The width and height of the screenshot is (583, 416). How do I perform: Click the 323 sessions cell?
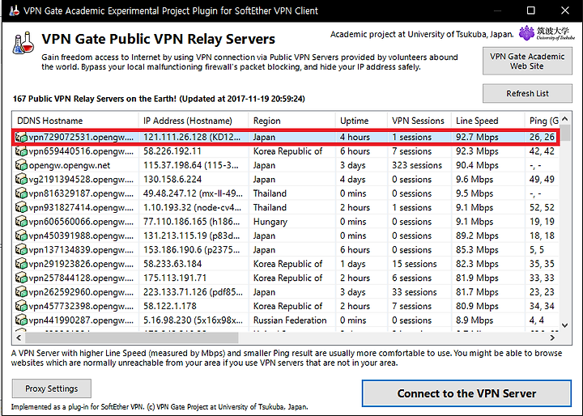click(417, 165)
